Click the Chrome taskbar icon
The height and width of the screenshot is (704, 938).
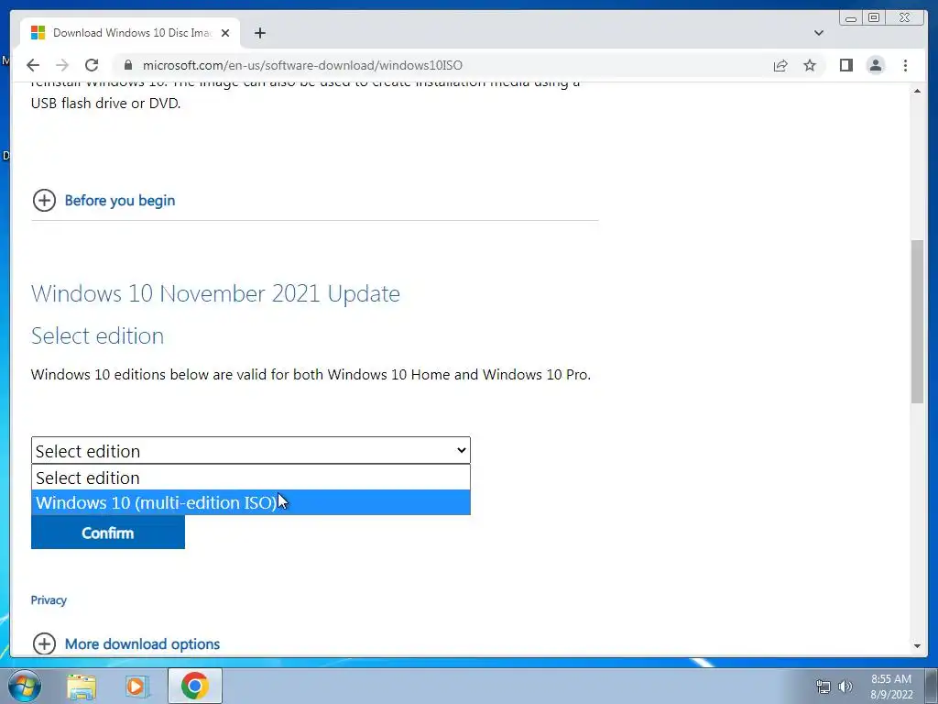click(194, 686)
